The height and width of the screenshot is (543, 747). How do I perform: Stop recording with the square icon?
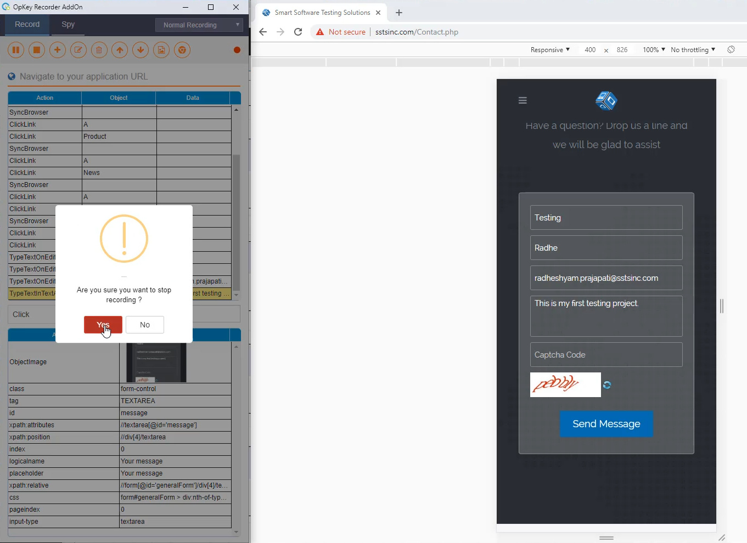[37, 50]
